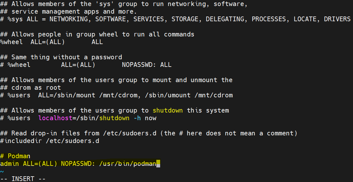Click the '-- INSERT --' mode indicator
Image resolution: width=353 pixels, height=182 pixels.
tap(23, 179)
